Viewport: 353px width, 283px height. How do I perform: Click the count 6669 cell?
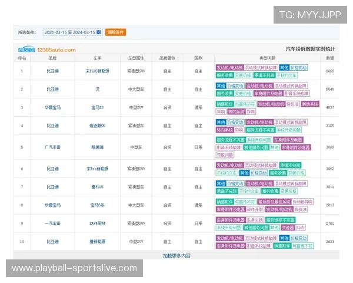click(x=330, y=71)
